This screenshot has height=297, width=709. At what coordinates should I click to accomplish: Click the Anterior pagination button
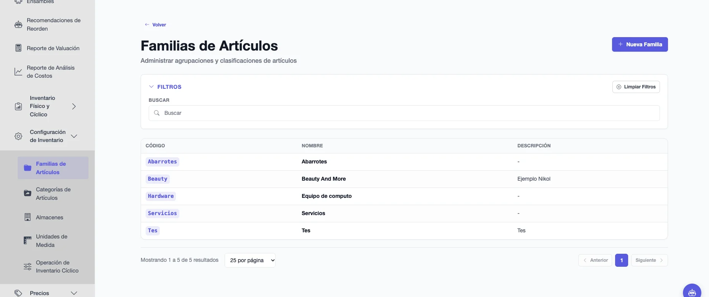595,260
